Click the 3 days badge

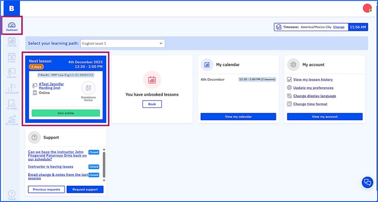pyautogui.click(x=36, y=67)
